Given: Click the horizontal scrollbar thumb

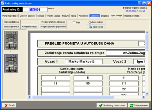Looking at the screenshot, I should pos(73,97).
